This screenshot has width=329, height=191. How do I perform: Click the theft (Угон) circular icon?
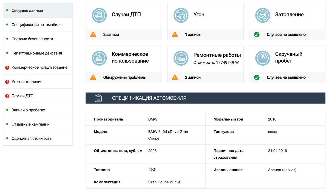pos(181,15)
